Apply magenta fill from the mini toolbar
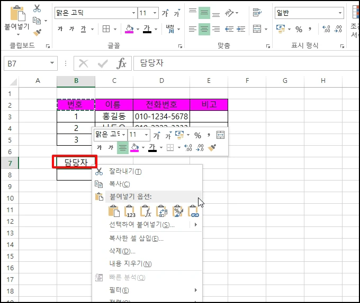Viewport: 360px width, 303px height. [x=134, y=147]
